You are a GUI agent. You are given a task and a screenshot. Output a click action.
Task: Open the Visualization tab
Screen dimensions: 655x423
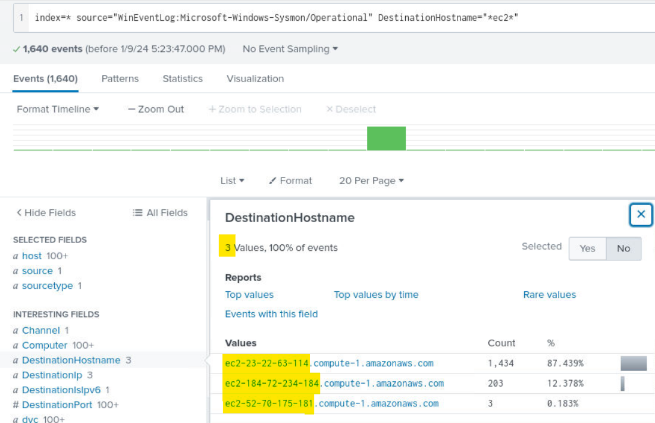point(255,79)
